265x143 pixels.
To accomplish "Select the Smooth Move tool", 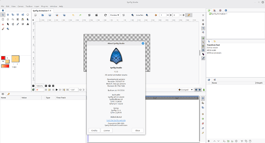I will 8,15.
